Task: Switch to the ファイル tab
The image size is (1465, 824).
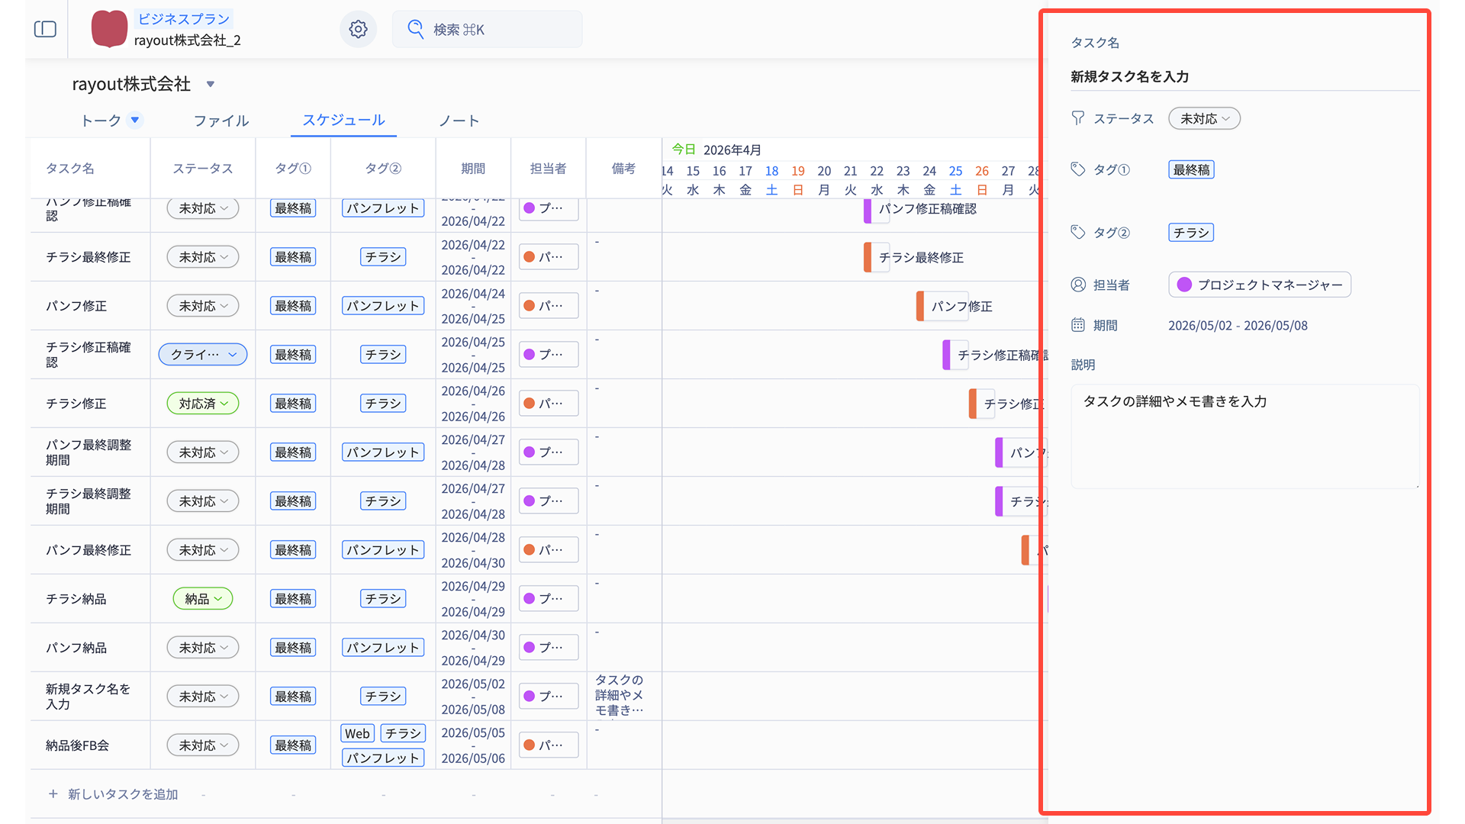Action: (221, 121)
